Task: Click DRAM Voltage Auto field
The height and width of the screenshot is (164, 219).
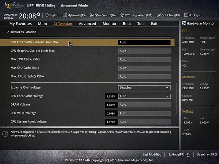Action: tap(144, 105)
